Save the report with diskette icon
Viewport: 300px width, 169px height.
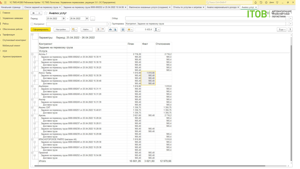tap(123, 30)
